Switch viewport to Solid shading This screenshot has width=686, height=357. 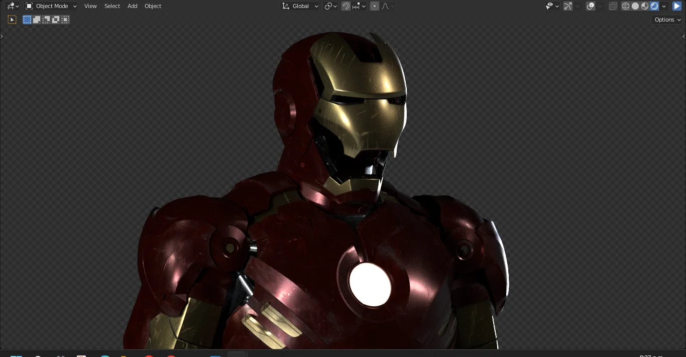click(635, 6)
